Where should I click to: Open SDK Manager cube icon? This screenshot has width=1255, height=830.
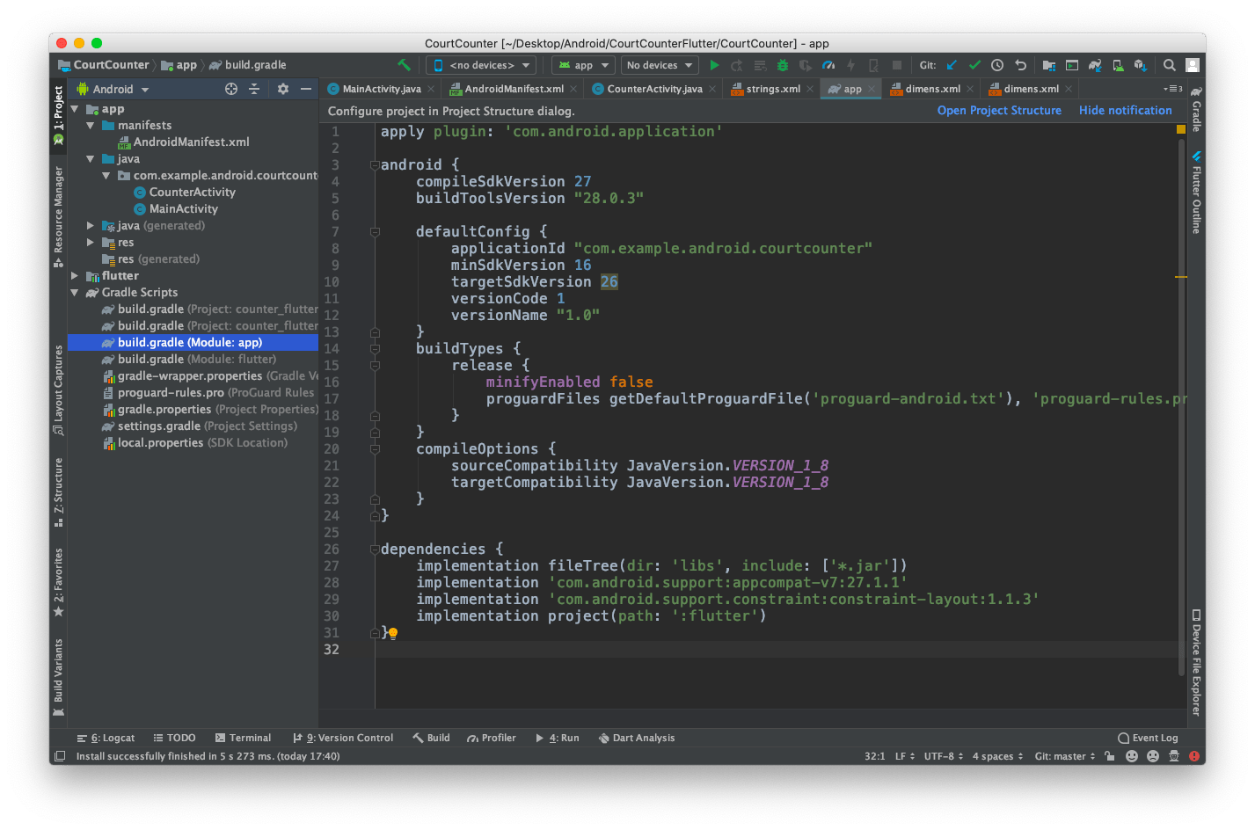1141,65
